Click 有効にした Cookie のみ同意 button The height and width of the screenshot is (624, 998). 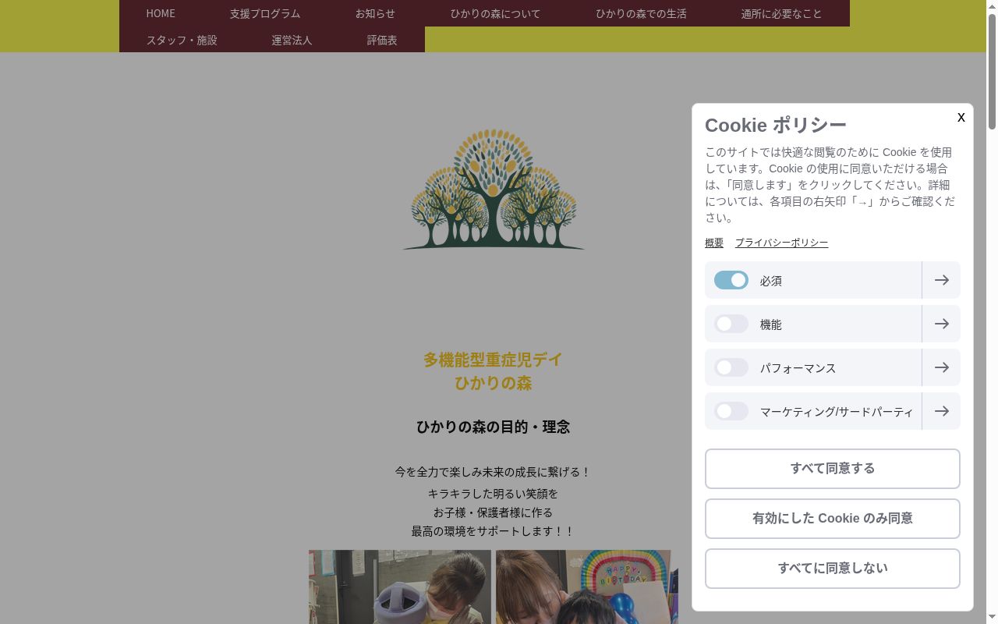[833, 519]
